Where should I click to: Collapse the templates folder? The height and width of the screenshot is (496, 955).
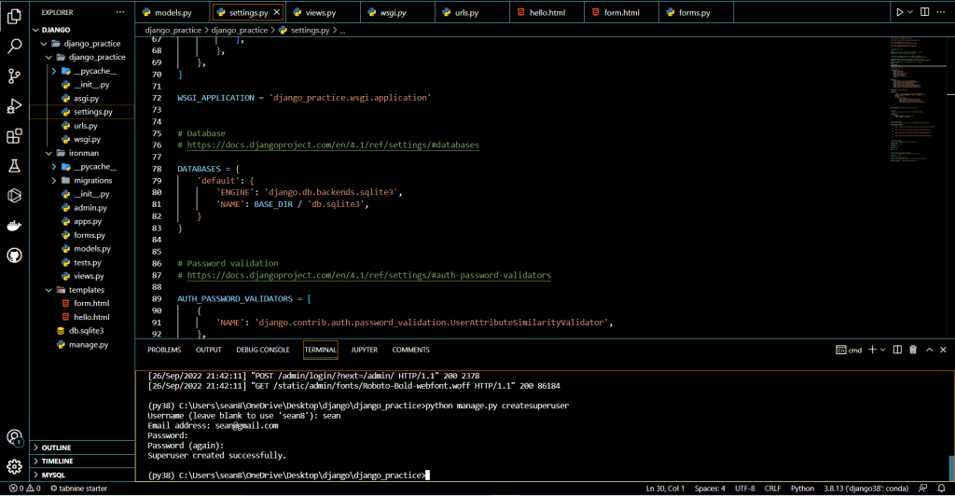(x=82, y=290)
